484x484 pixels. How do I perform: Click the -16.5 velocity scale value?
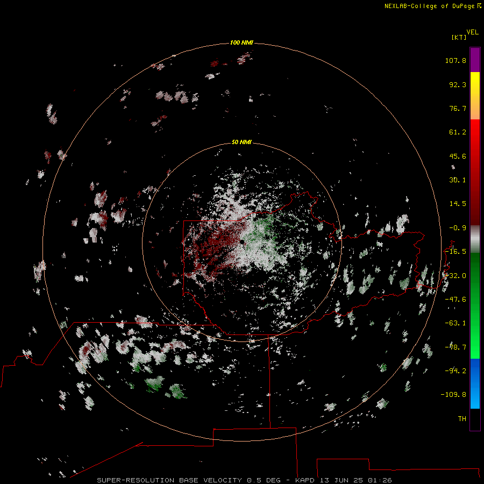(x=455, y=252)
